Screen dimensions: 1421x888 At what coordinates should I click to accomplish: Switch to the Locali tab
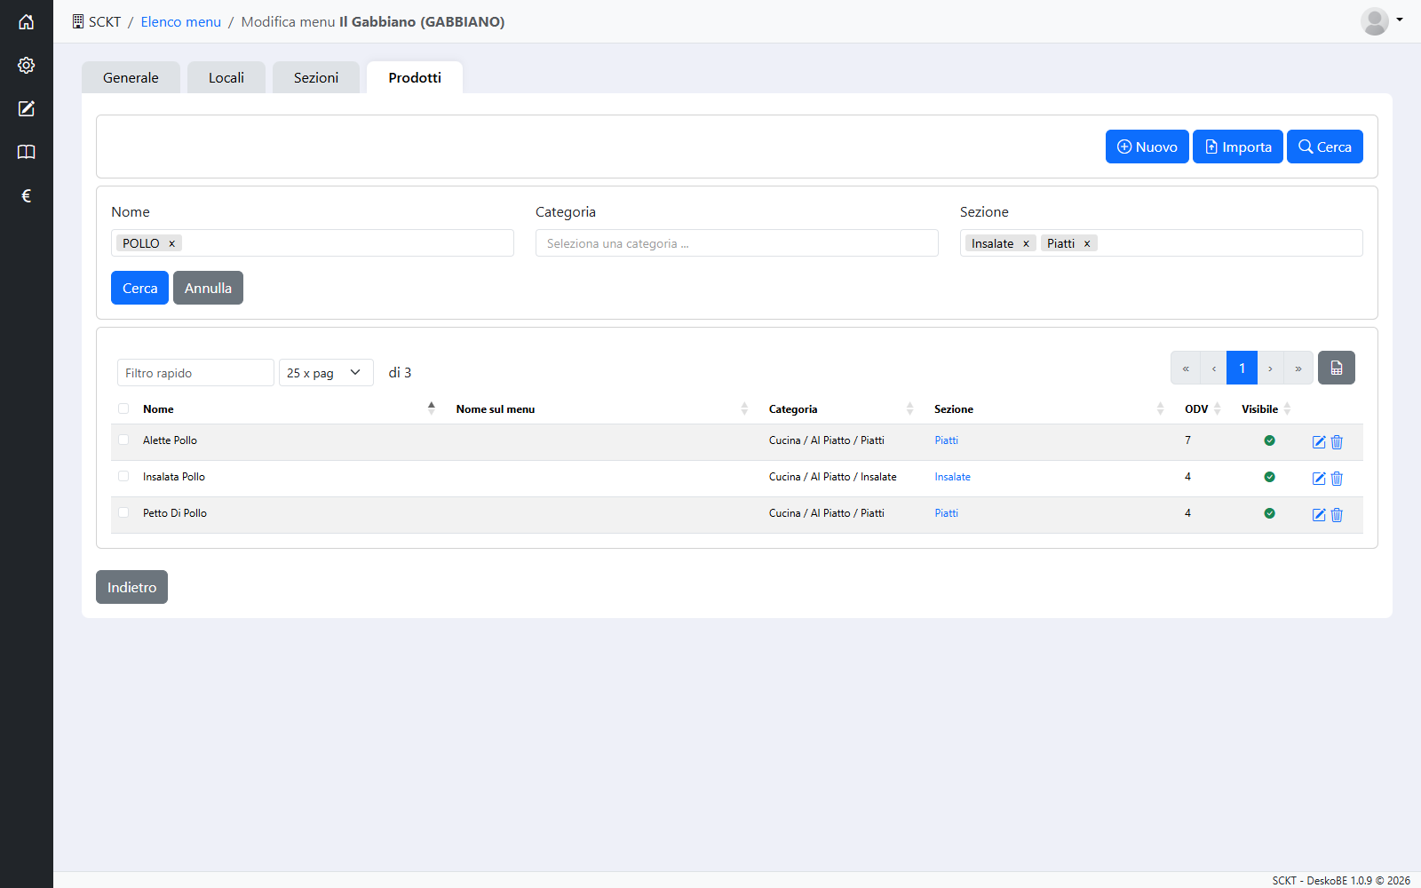coord(226,77)
